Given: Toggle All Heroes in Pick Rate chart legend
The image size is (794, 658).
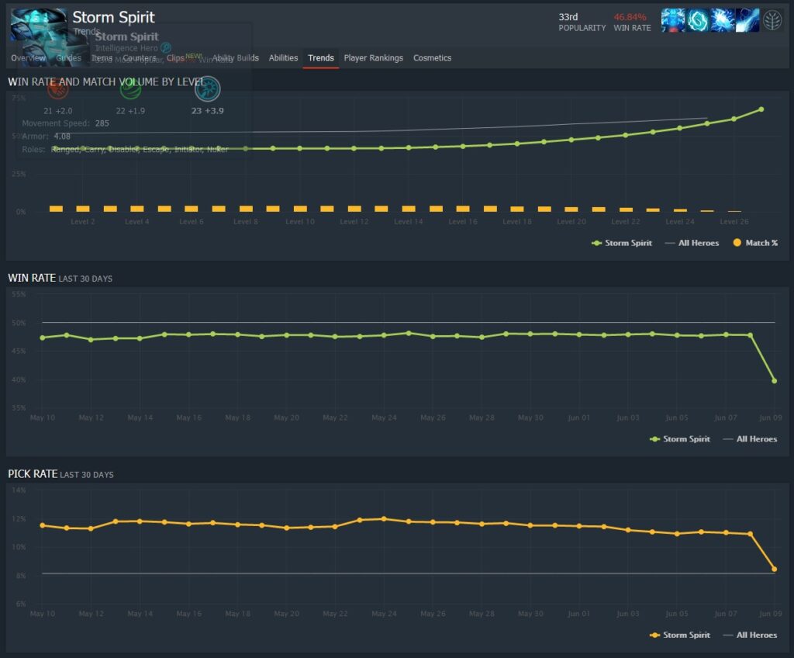Looking at the screenshot, I should (x=750, y=635).
